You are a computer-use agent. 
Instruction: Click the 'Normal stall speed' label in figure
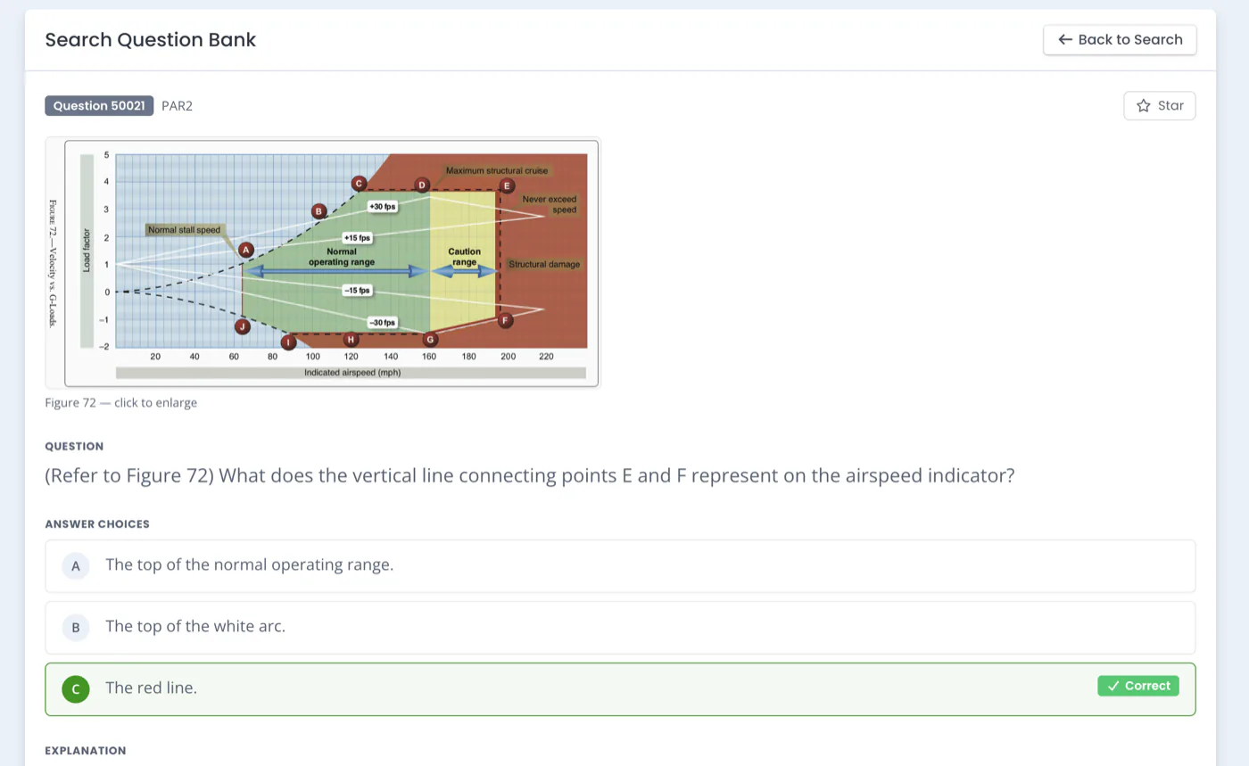(184, 230)
